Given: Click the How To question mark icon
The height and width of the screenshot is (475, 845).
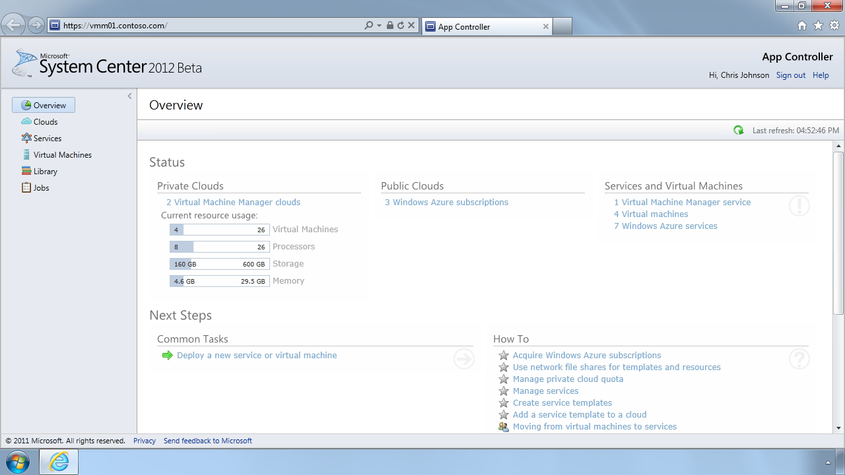Looking at the screenshot, I should tap(799, 359).
